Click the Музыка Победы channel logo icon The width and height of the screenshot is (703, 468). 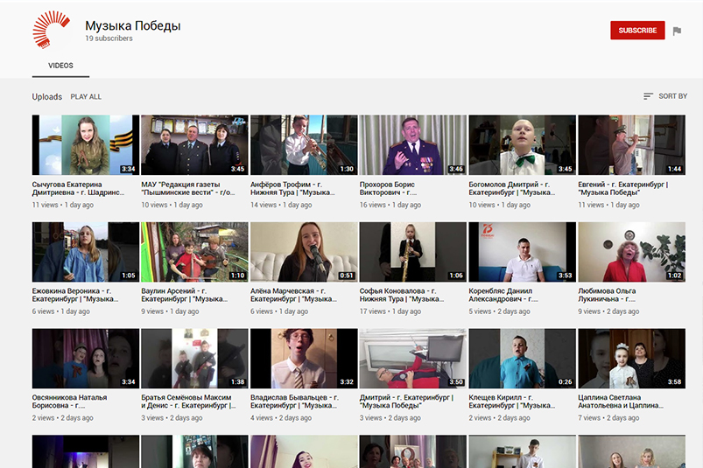point(52,31)
